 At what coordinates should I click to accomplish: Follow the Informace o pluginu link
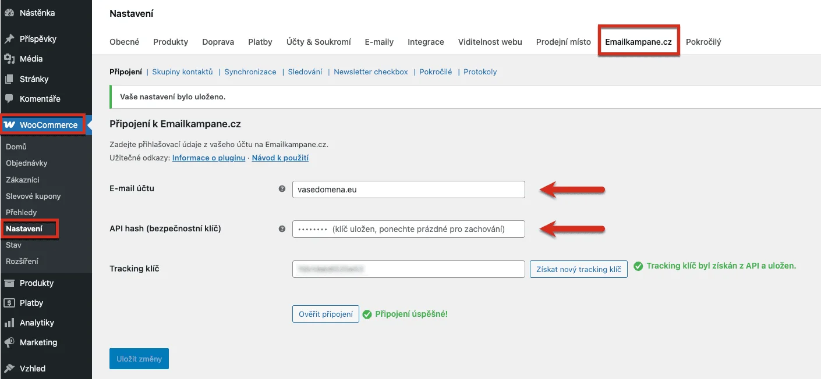[x=208, y=158]
